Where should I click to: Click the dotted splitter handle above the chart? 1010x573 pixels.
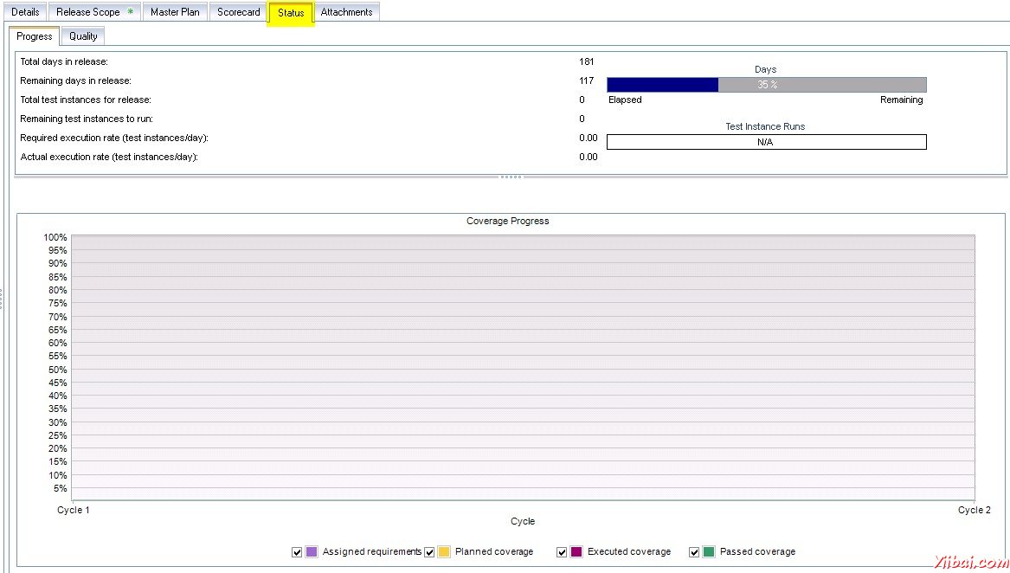click(511, 177)
